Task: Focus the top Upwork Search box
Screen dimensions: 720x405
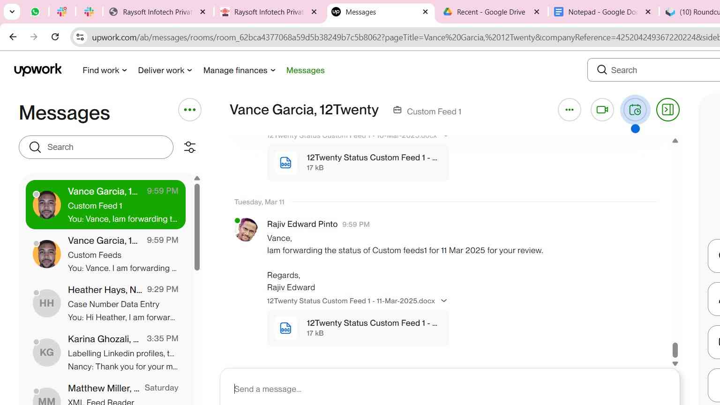Action: click(653, 70)
